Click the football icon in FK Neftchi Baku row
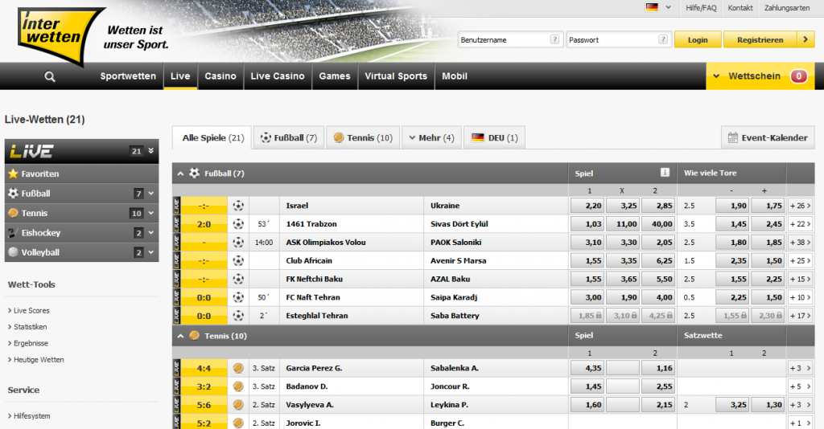 click(238, 279)
